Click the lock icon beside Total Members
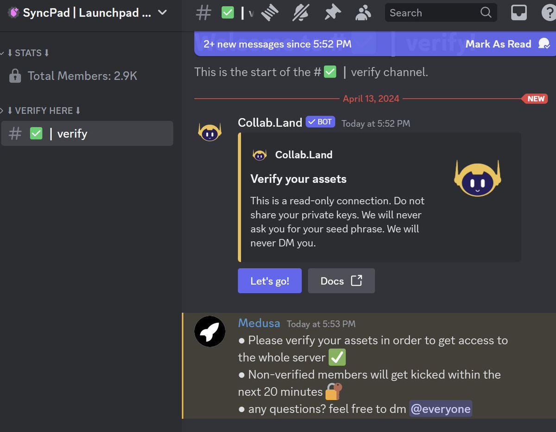 15,76
